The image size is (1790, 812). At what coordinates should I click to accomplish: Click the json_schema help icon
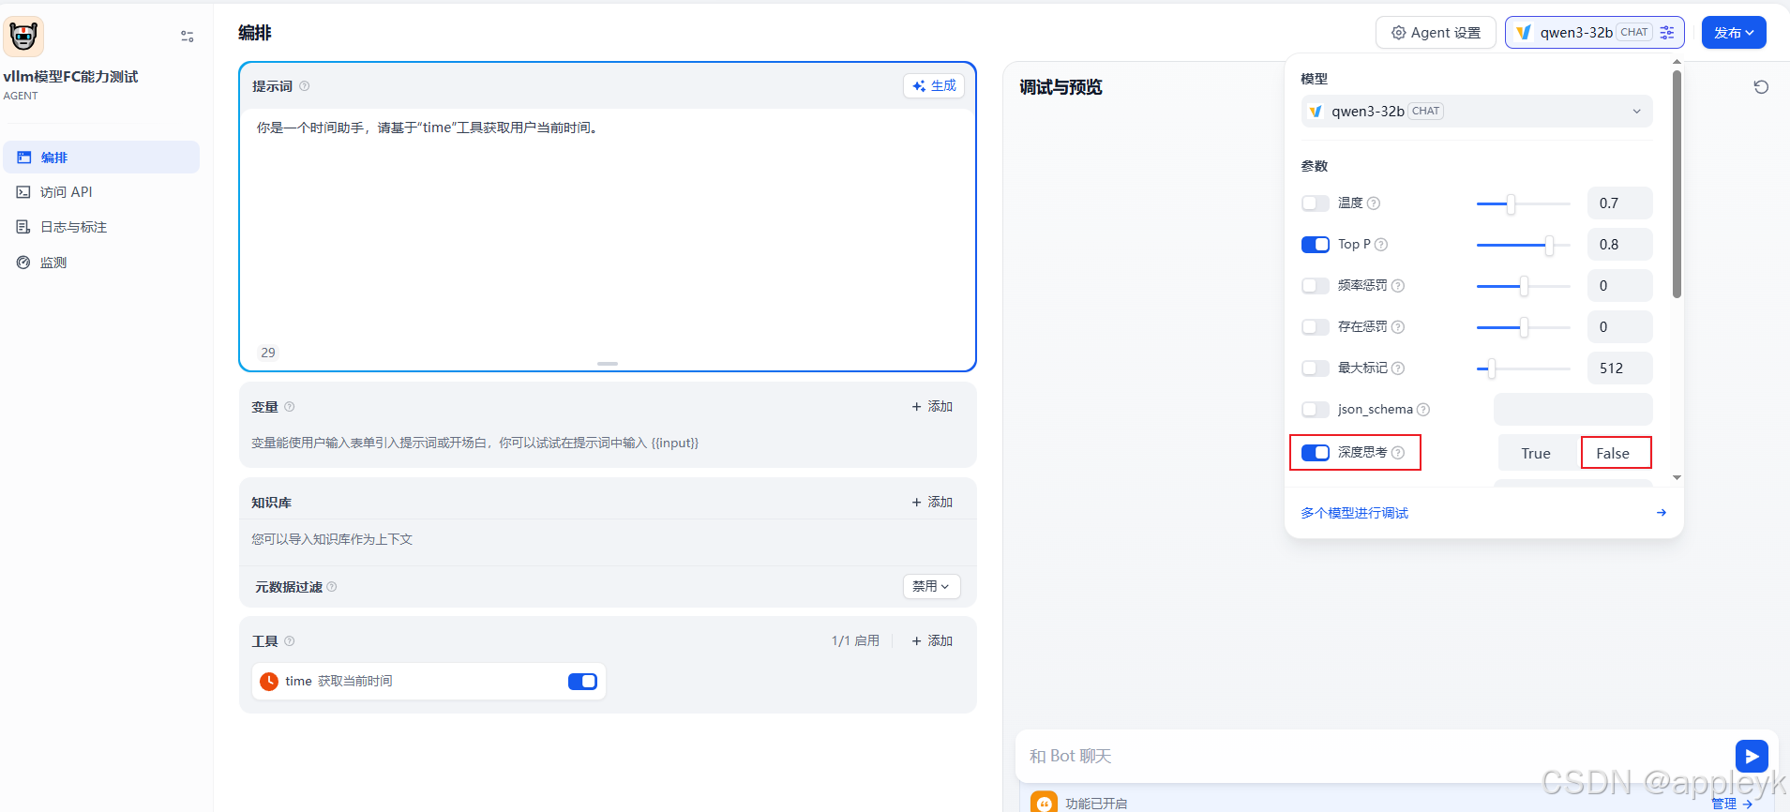click(x=1423, y=410)
